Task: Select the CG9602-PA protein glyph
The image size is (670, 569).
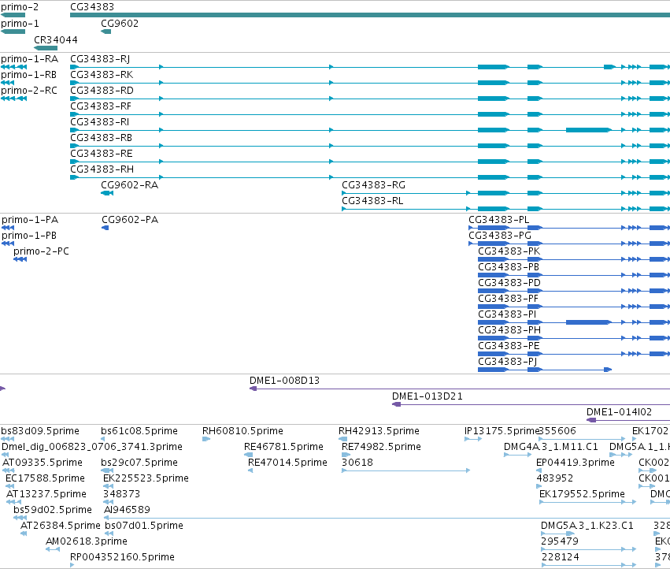Action: [x=105, y=228]
